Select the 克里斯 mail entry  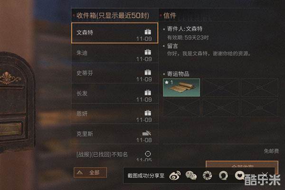click(114, 134)
